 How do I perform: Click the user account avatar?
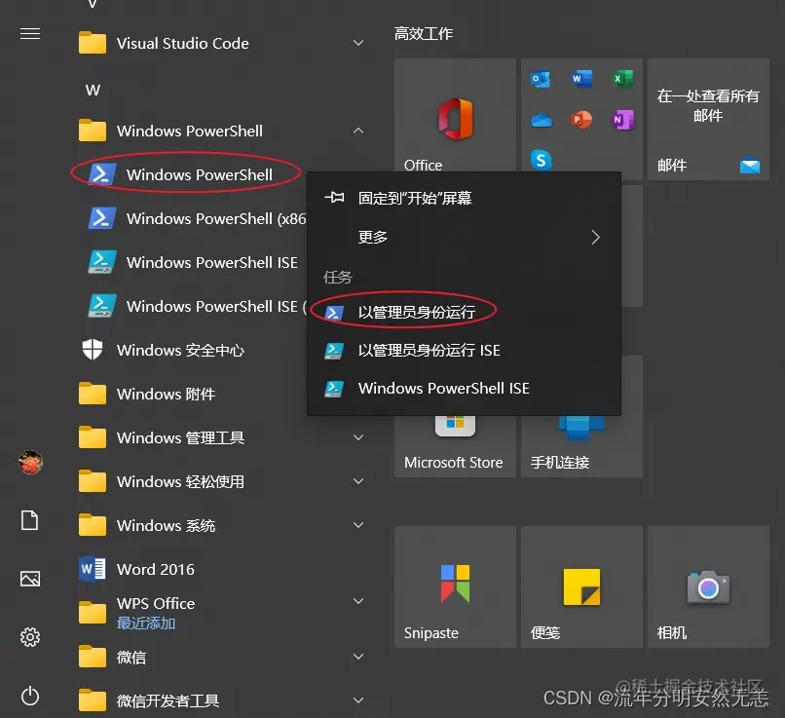pos(30,462)
